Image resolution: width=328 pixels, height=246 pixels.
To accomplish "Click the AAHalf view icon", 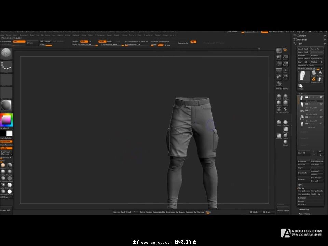I will [x=286, y=64].
